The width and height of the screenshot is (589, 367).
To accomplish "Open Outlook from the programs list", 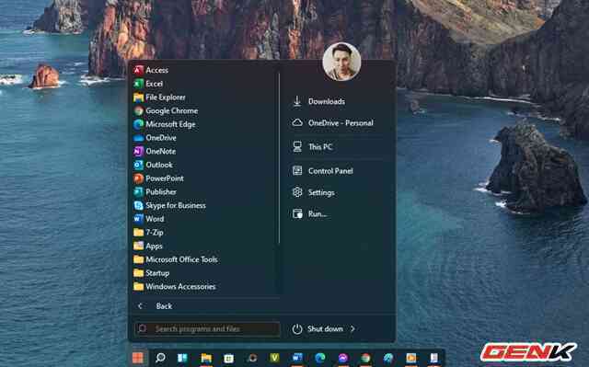I will coord(154,165).
